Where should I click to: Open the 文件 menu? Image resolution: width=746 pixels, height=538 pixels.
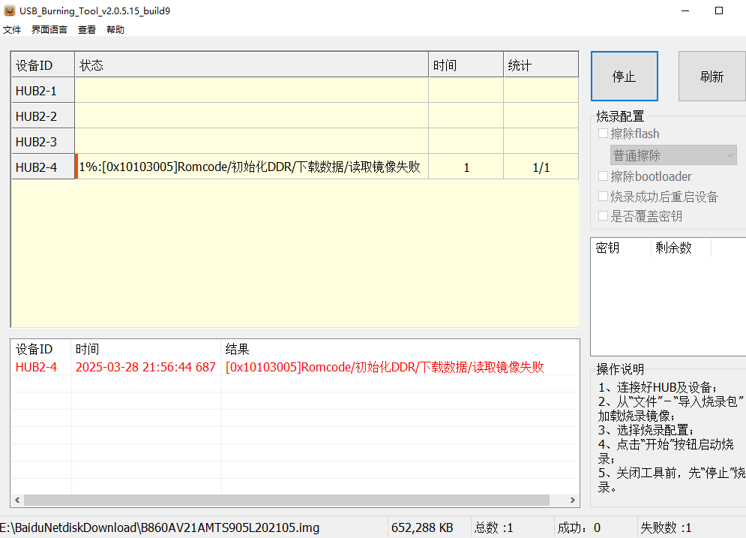12,29
